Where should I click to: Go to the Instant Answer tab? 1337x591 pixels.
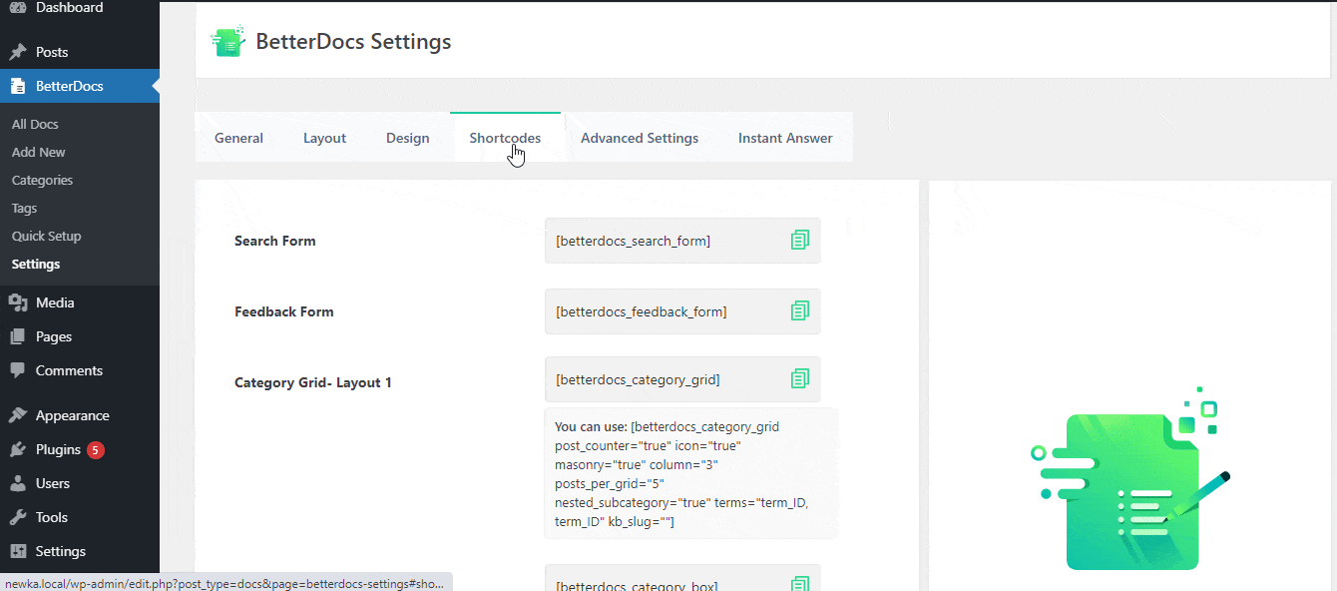coord(785,138)
